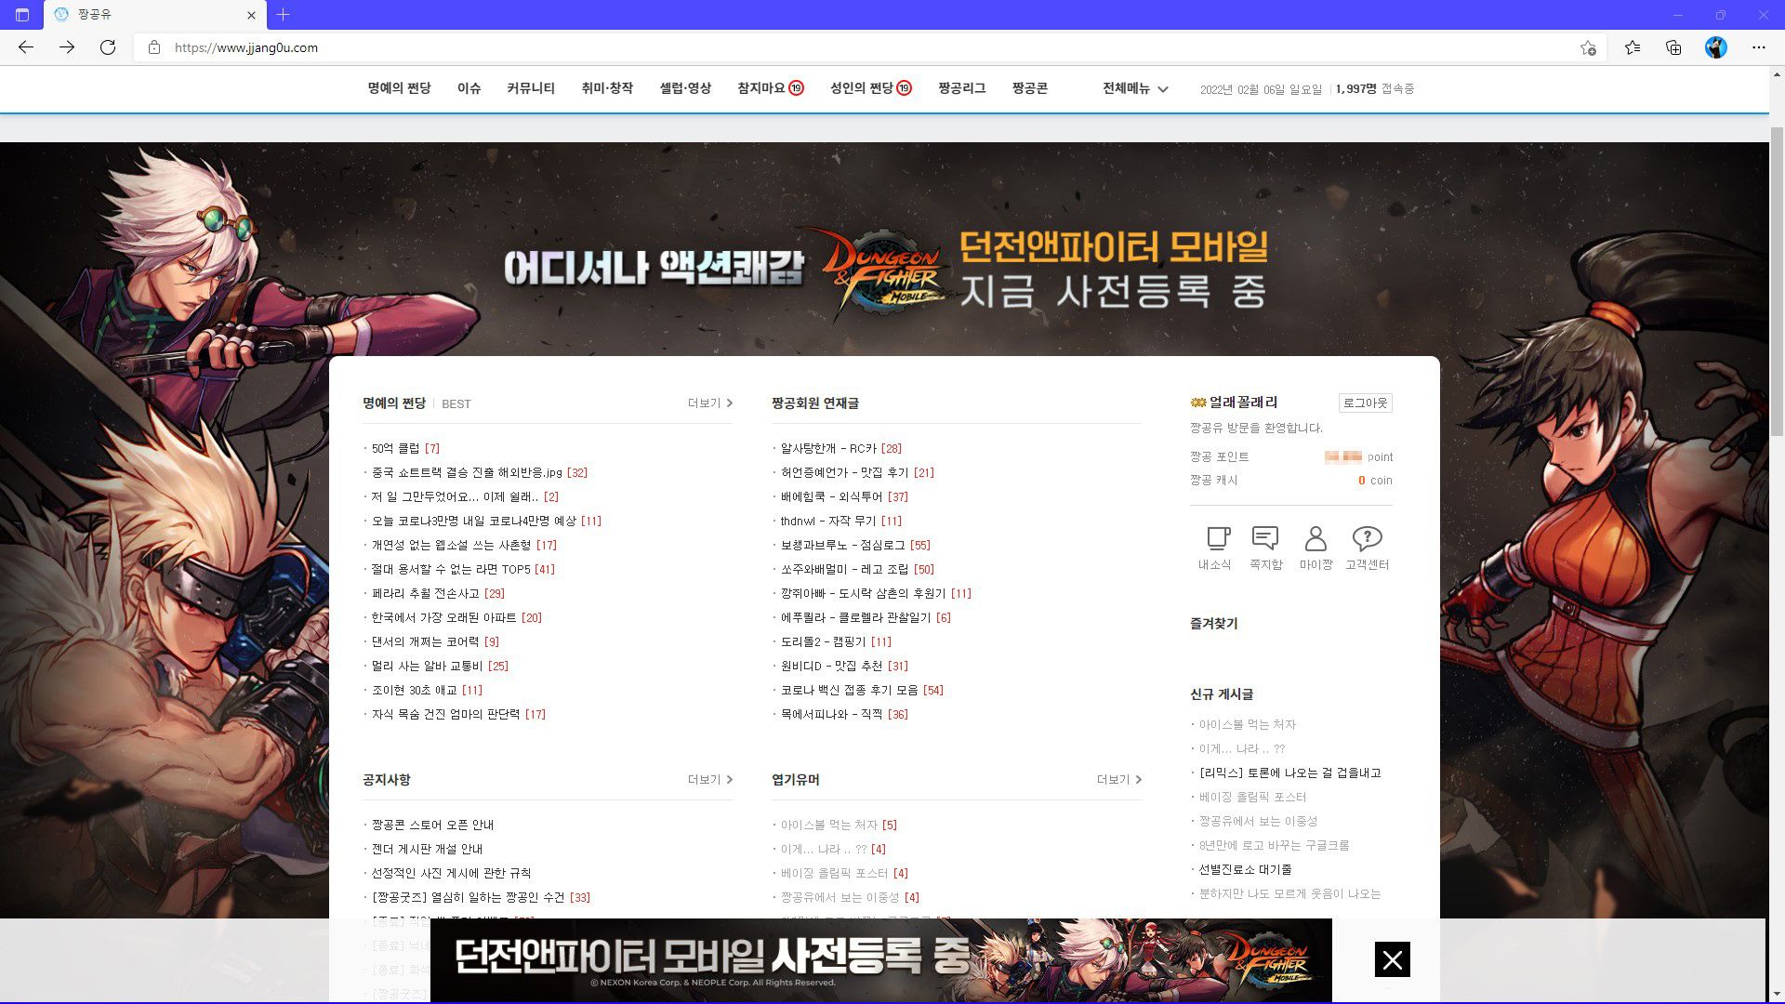Open the 짱공콘 menu

[x=1030, y=88]
